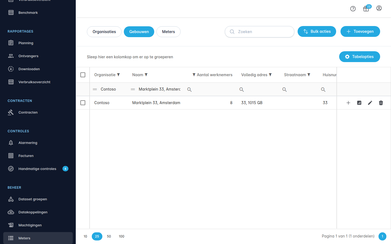This screenshot has width=391, height=244.
Task: Focus the Zoeken search field
Action: pos(260,32)
